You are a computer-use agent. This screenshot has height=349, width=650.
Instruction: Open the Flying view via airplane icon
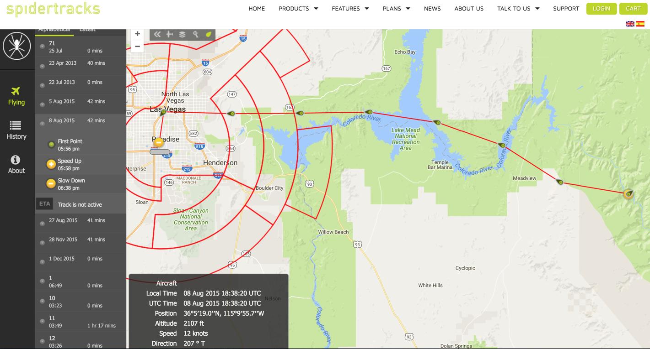click(x=16, y=91)
